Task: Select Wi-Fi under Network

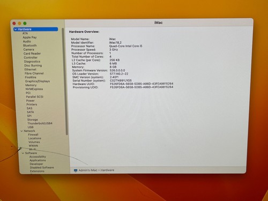Action: pos(33,149)
